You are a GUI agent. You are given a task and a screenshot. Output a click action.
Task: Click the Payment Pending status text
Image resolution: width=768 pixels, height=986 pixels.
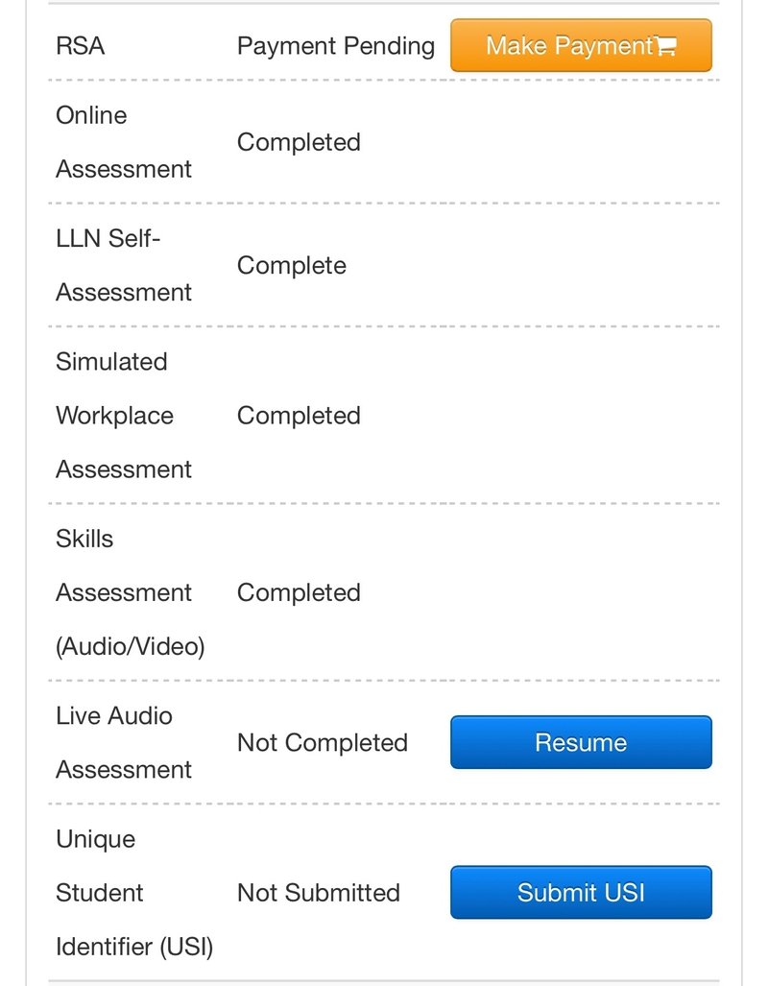(x=335, y=46)
